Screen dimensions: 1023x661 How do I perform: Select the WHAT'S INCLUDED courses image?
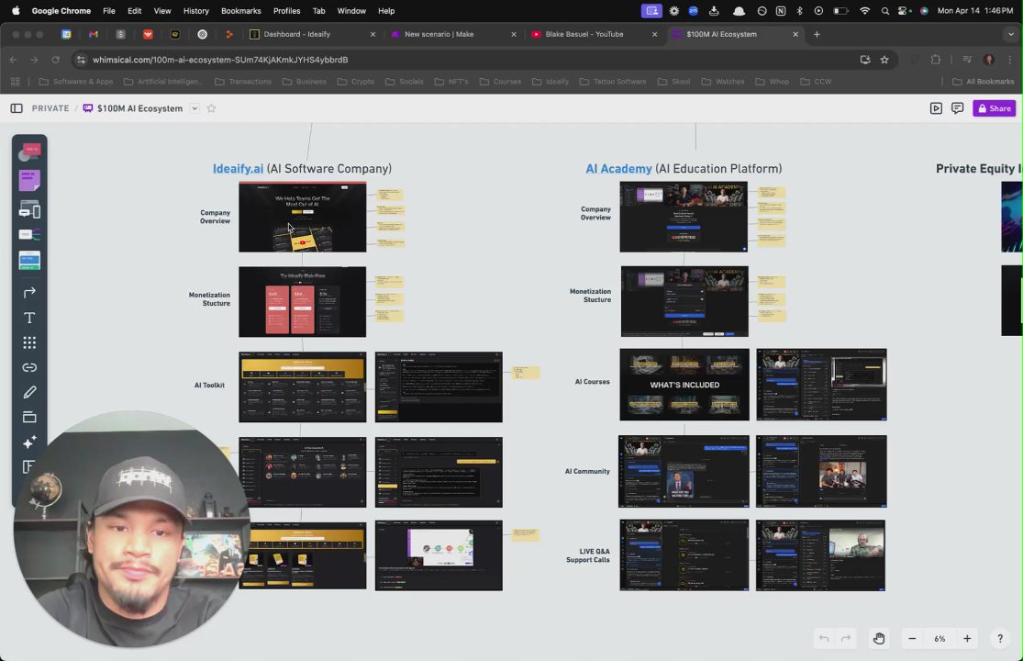684,385
